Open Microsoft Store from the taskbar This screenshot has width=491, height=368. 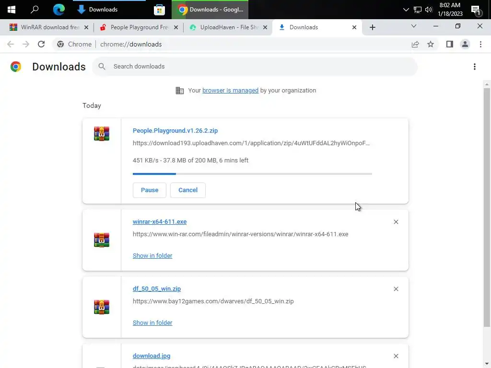tap(159, 10)
